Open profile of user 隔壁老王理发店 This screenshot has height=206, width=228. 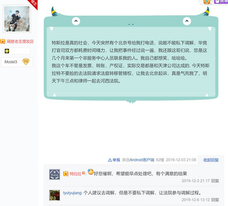tap(20, 41)
